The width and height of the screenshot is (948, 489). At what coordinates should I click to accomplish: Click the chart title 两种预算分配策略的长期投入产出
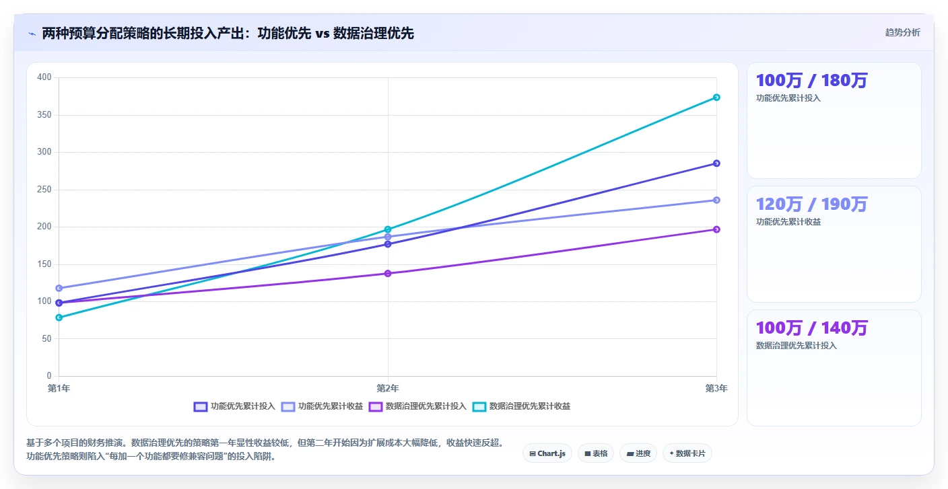click(143, 33)
